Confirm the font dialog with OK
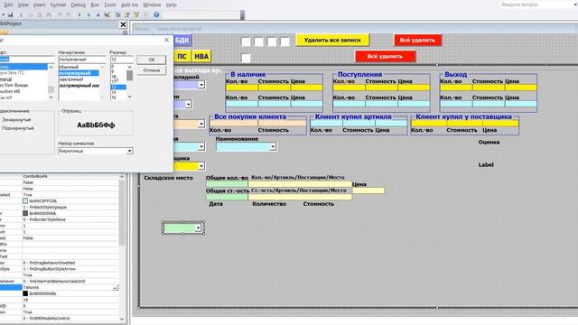578x325 pixels. click(x=152, y=60)
